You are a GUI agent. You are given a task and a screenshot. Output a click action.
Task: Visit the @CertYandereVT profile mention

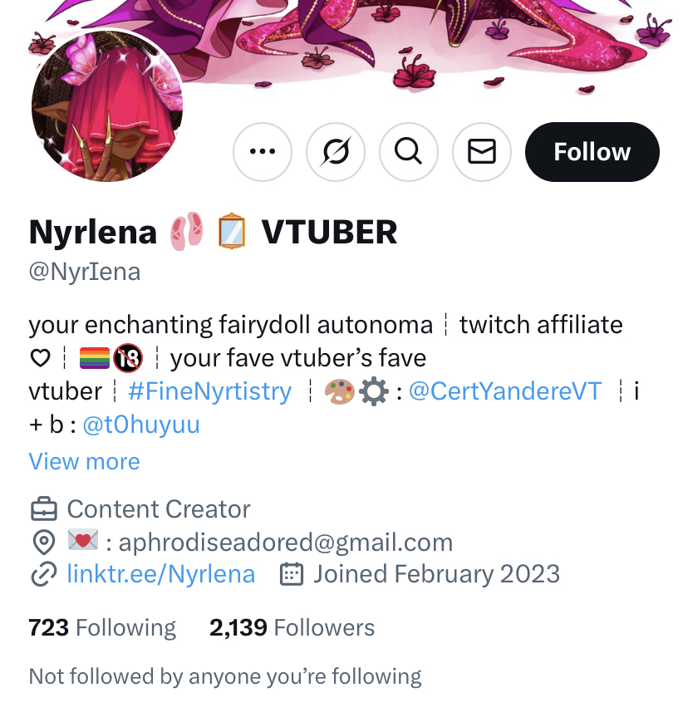505,391
